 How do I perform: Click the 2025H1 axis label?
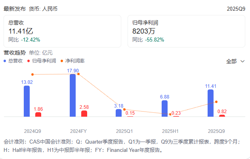pyautogui.click(x=170, y=131)
